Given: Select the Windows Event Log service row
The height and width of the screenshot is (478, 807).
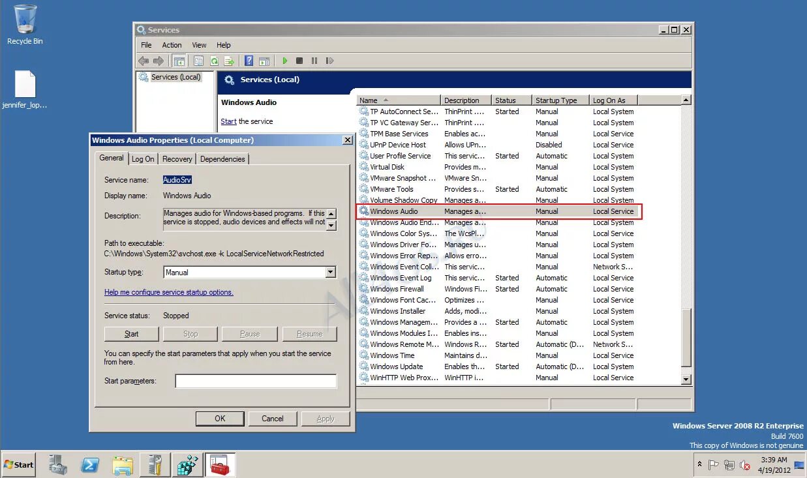Looking at the screenshot, I should [499, 278].
